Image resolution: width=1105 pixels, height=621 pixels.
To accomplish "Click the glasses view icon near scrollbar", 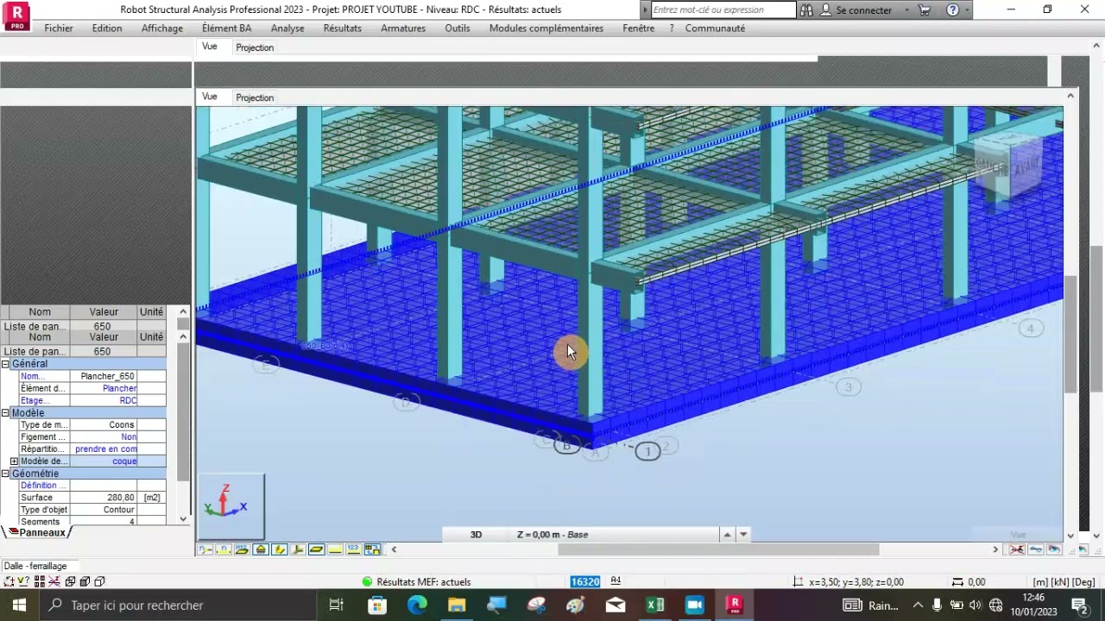I will pyautogui.click(x=1035, y=549).
